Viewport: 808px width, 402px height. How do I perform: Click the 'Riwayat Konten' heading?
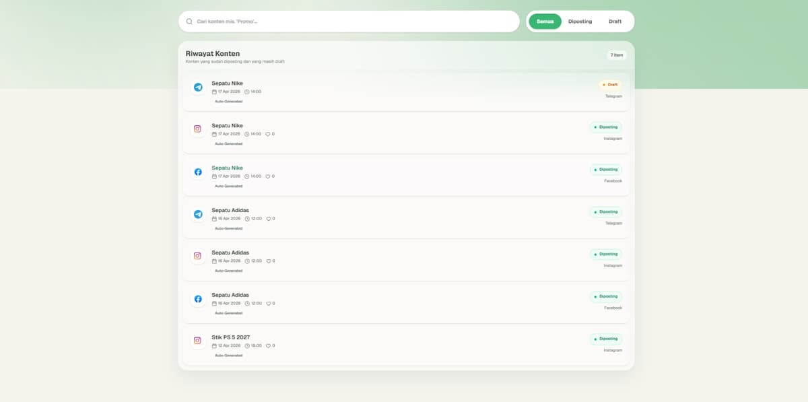click(x=213, y=54)
